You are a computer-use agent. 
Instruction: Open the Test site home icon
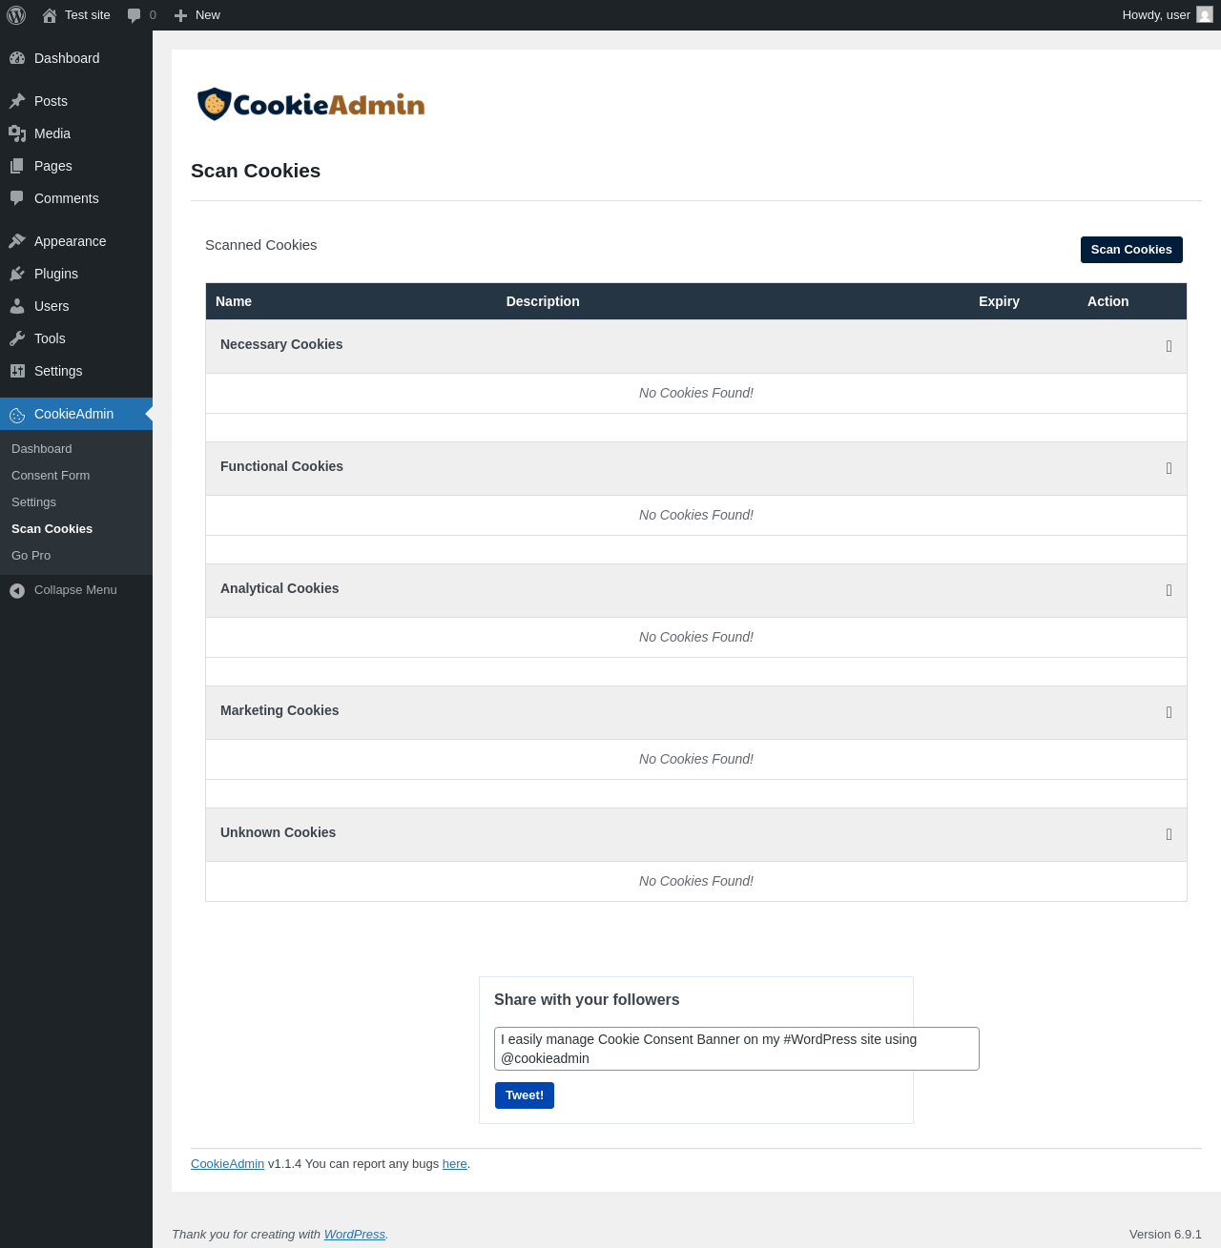[x=50, y=15]
